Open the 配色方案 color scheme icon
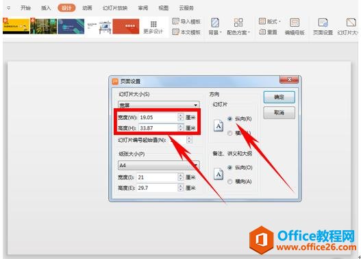The height and width of the screenshot is (259, 361). [238, 23]
